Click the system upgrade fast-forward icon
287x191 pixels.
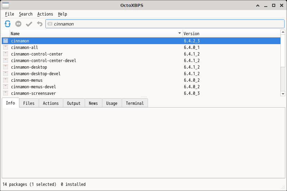point(18,24)
